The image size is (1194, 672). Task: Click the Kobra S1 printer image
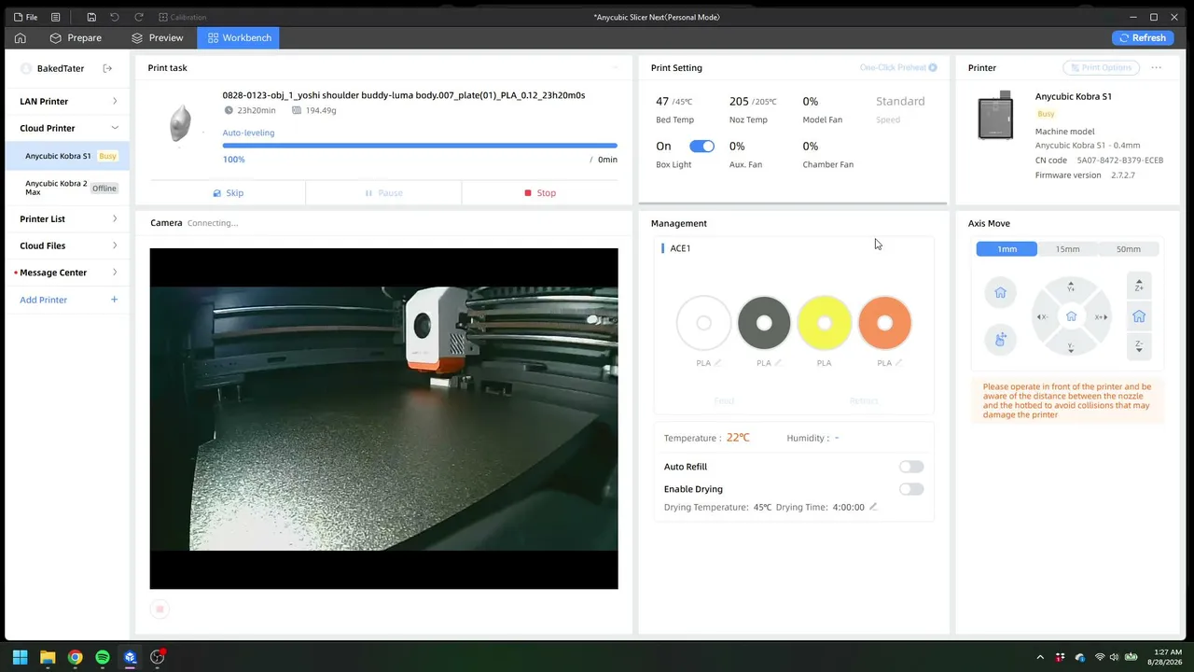tap(995, 116)
